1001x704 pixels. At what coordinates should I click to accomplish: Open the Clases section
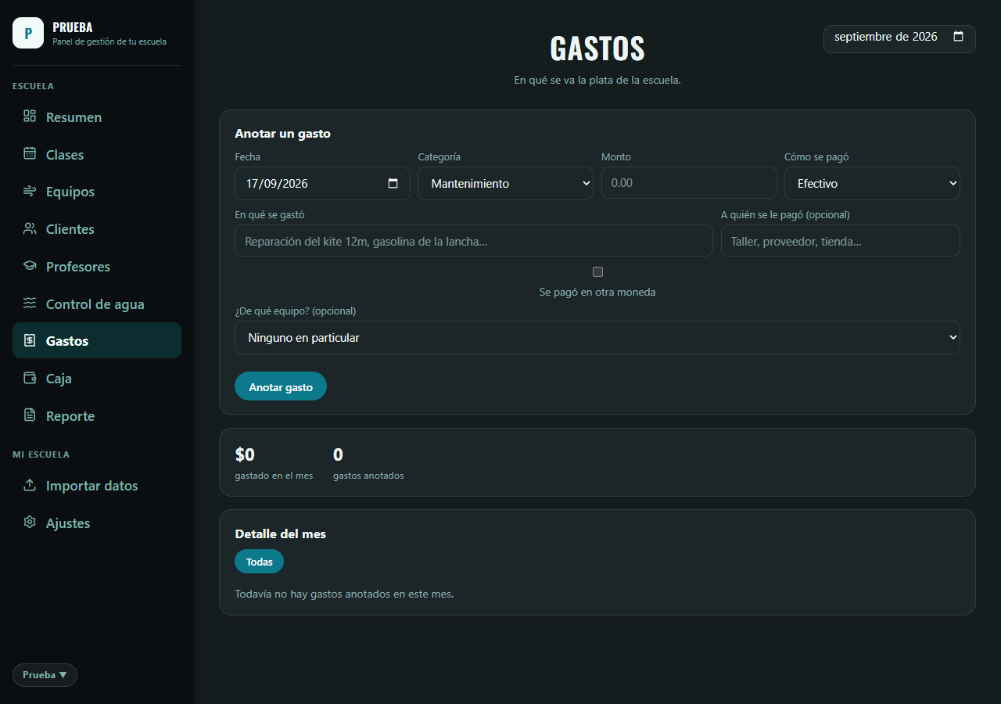97,155
